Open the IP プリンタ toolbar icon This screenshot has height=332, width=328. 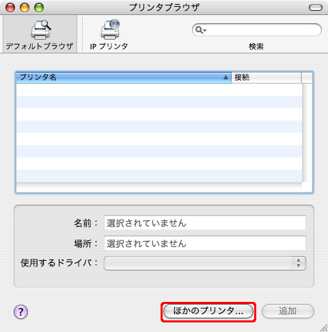click(x=110, y=29)
